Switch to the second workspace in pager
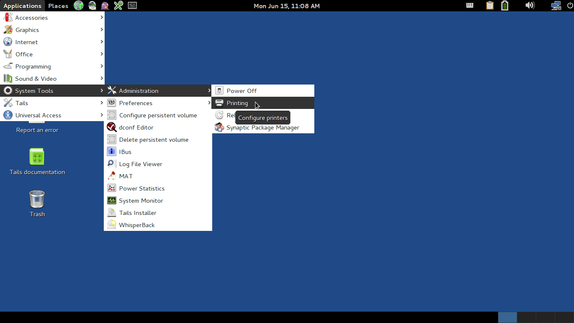This screenshot has width=574, height=323. tap(527, 317)
